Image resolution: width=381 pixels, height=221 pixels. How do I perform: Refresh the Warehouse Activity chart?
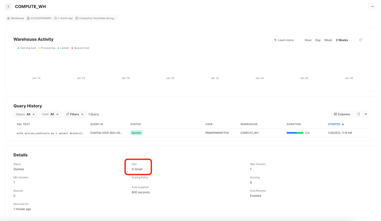coord(361,40)
